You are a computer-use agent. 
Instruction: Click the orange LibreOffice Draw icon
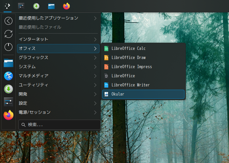[x=106, y=58]
